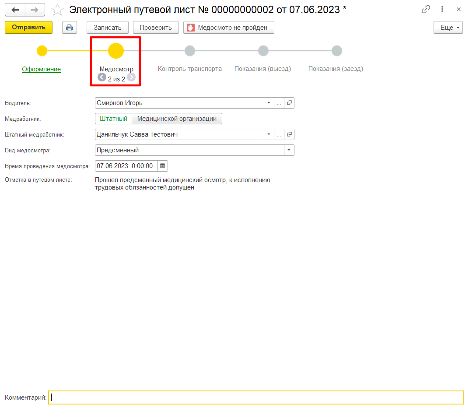Click the '2 из 2' exam counter
The image size is (469, 408).
116,79
